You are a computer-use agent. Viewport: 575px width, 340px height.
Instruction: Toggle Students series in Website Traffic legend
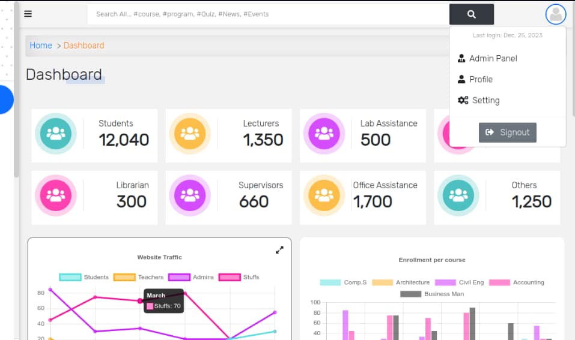[84, 277]
